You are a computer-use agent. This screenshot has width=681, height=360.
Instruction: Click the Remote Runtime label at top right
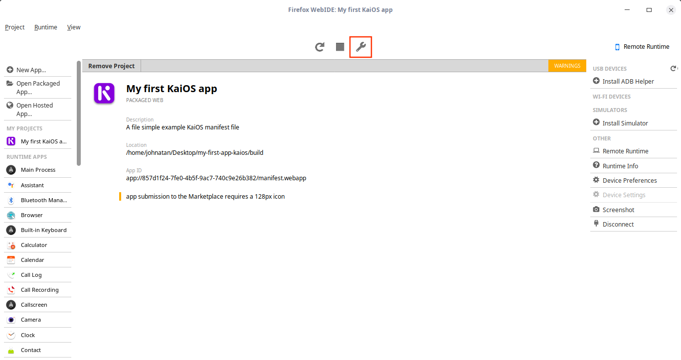(x=647, y=47)
